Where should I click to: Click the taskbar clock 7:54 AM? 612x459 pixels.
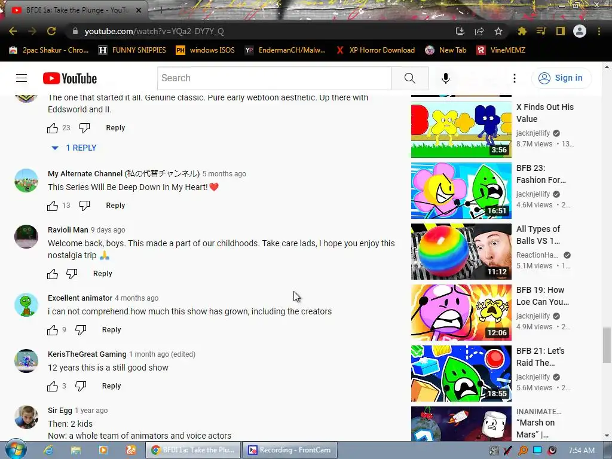pyautogui.click(x=582, y=450)
